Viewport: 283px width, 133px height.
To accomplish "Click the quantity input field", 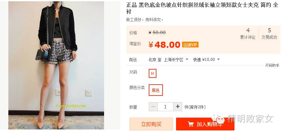I will point(165,107).
